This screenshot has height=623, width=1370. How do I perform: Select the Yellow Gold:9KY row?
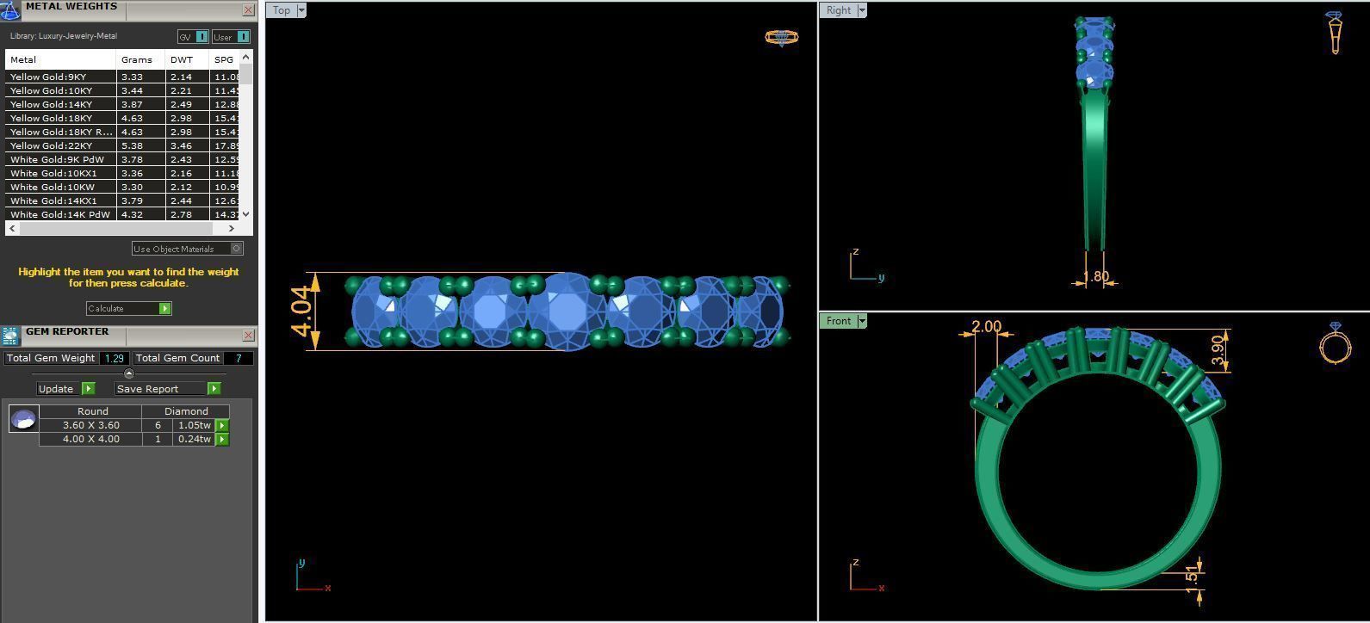(x=122, y=77)
